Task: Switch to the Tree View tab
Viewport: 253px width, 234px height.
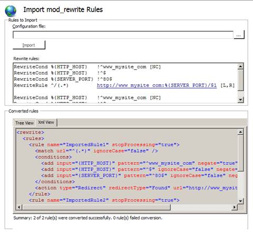Action: (x=24, y=123)
